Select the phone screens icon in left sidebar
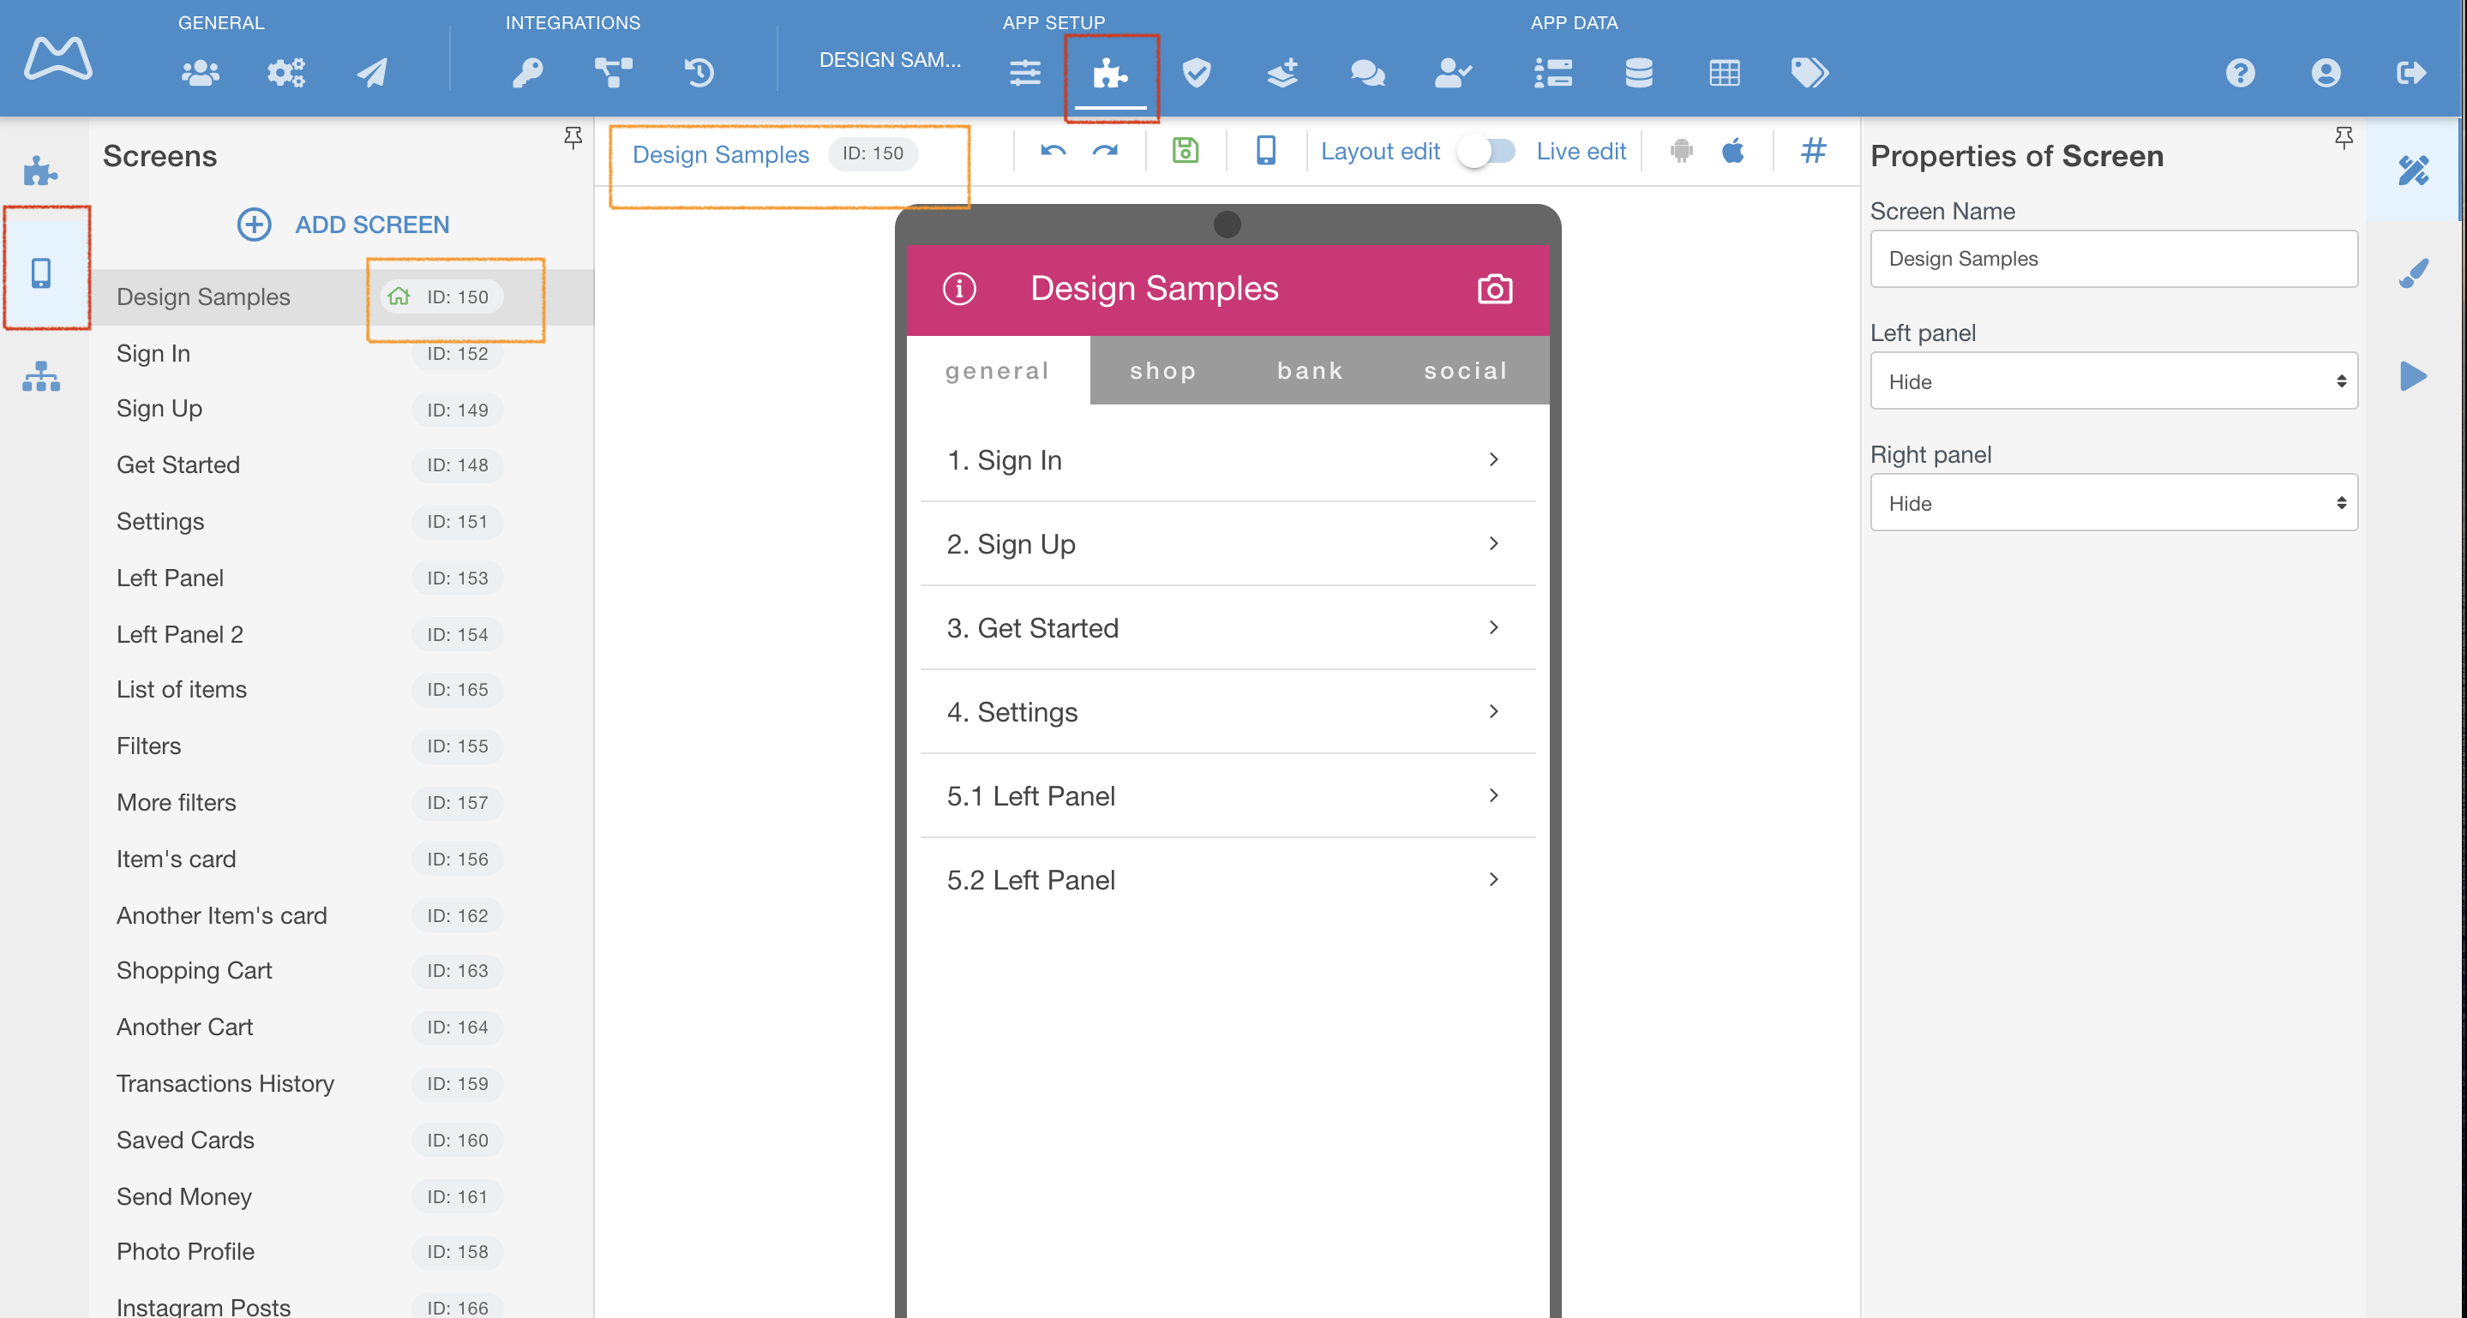 click(x=41, y=273)
